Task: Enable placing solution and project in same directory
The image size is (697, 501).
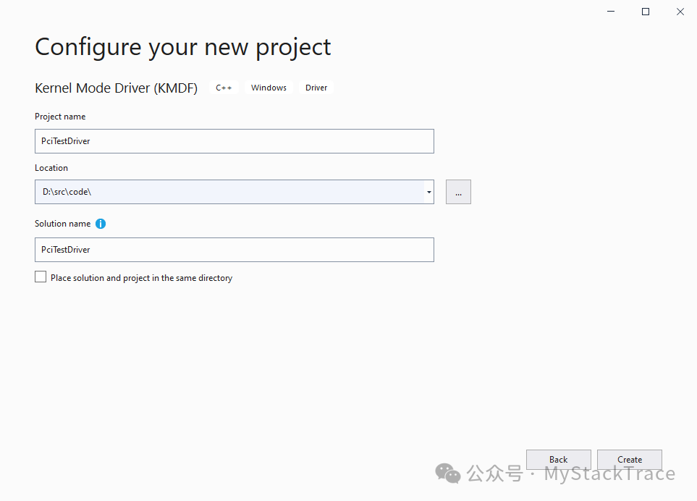Action: pyautogui.click(x=41, y=276)
